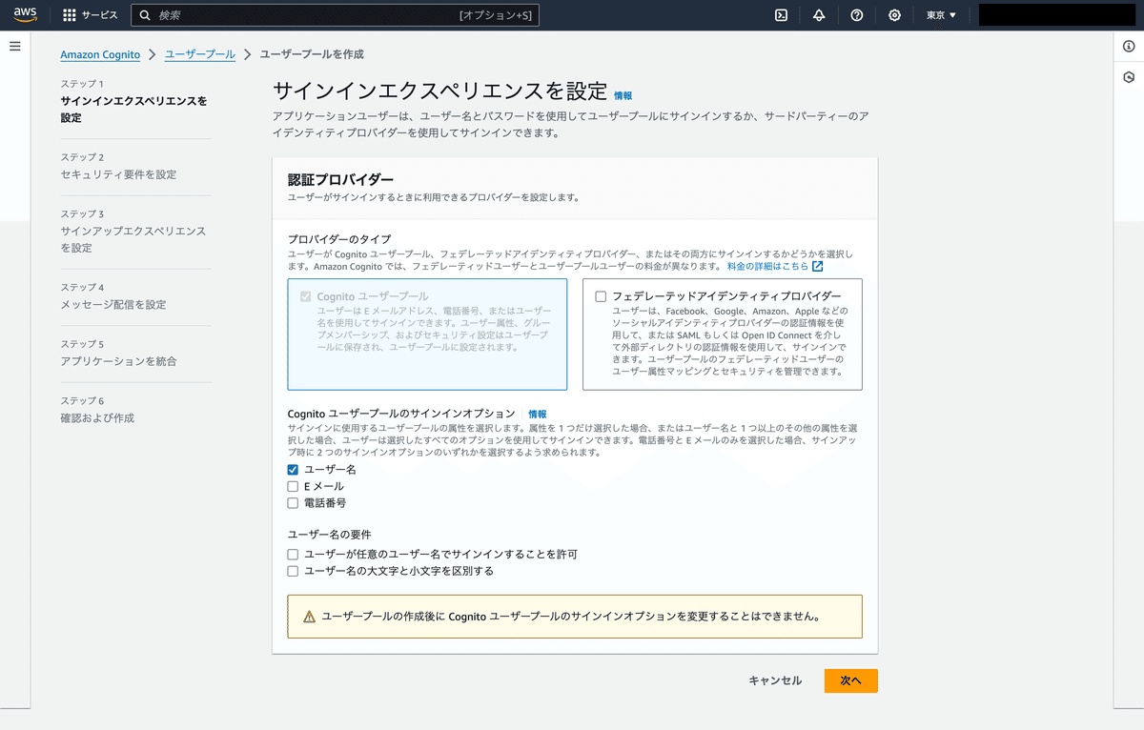Select ステップ 4 メッセージ配信を設定
Viewport: 1144px width, 730px height.
click(x=113, y=296)
